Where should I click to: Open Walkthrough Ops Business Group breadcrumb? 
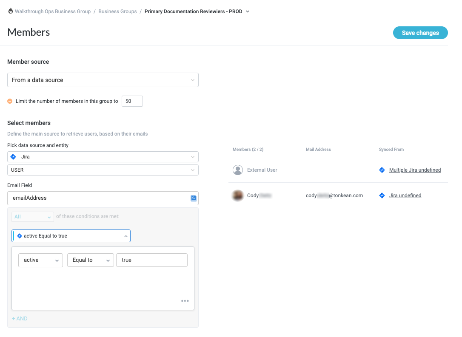(53, 11)
